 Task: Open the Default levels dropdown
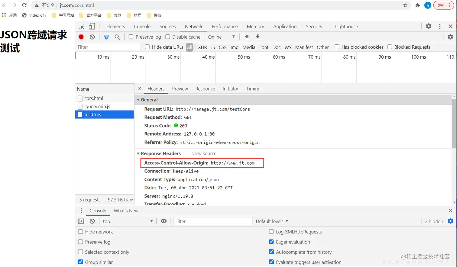pyautogui.click(x=272, y=221)
